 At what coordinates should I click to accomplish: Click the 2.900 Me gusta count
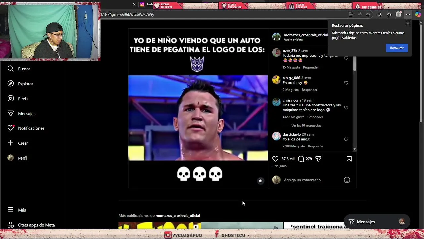[293, 146]
